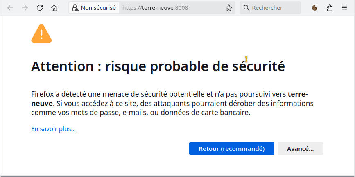355x177 pixels.
Task: Open the cookie extension icon
Action: pyautogui.click(x=314, y=8)
